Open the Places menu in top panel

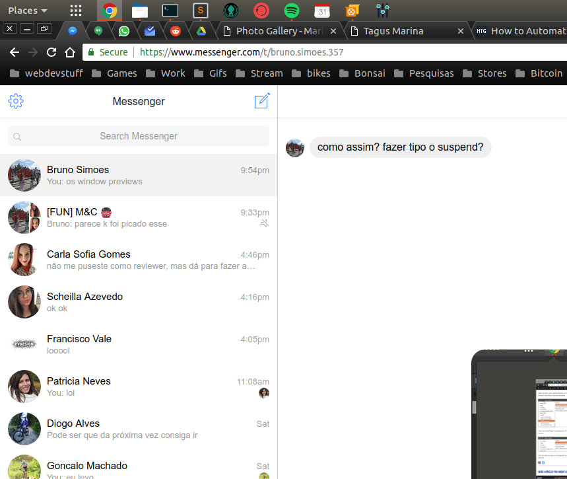28,11
